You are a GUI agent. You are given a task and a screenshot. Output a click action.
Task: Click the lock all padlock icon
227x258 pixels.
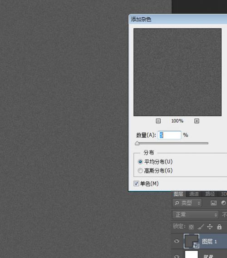point(219,227)
